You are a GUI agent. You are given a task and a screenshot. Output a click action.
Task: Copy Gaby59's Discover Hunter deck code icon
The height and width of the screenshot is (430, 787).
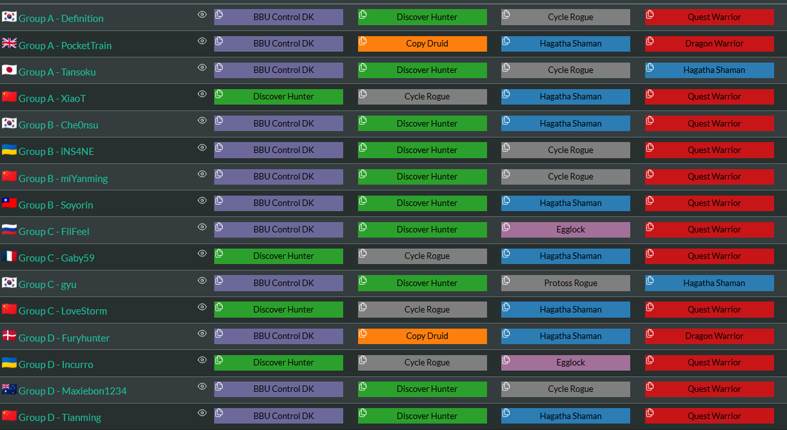(219, 253)
